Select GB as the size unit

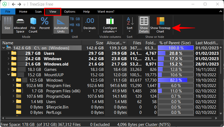point(78,19)
